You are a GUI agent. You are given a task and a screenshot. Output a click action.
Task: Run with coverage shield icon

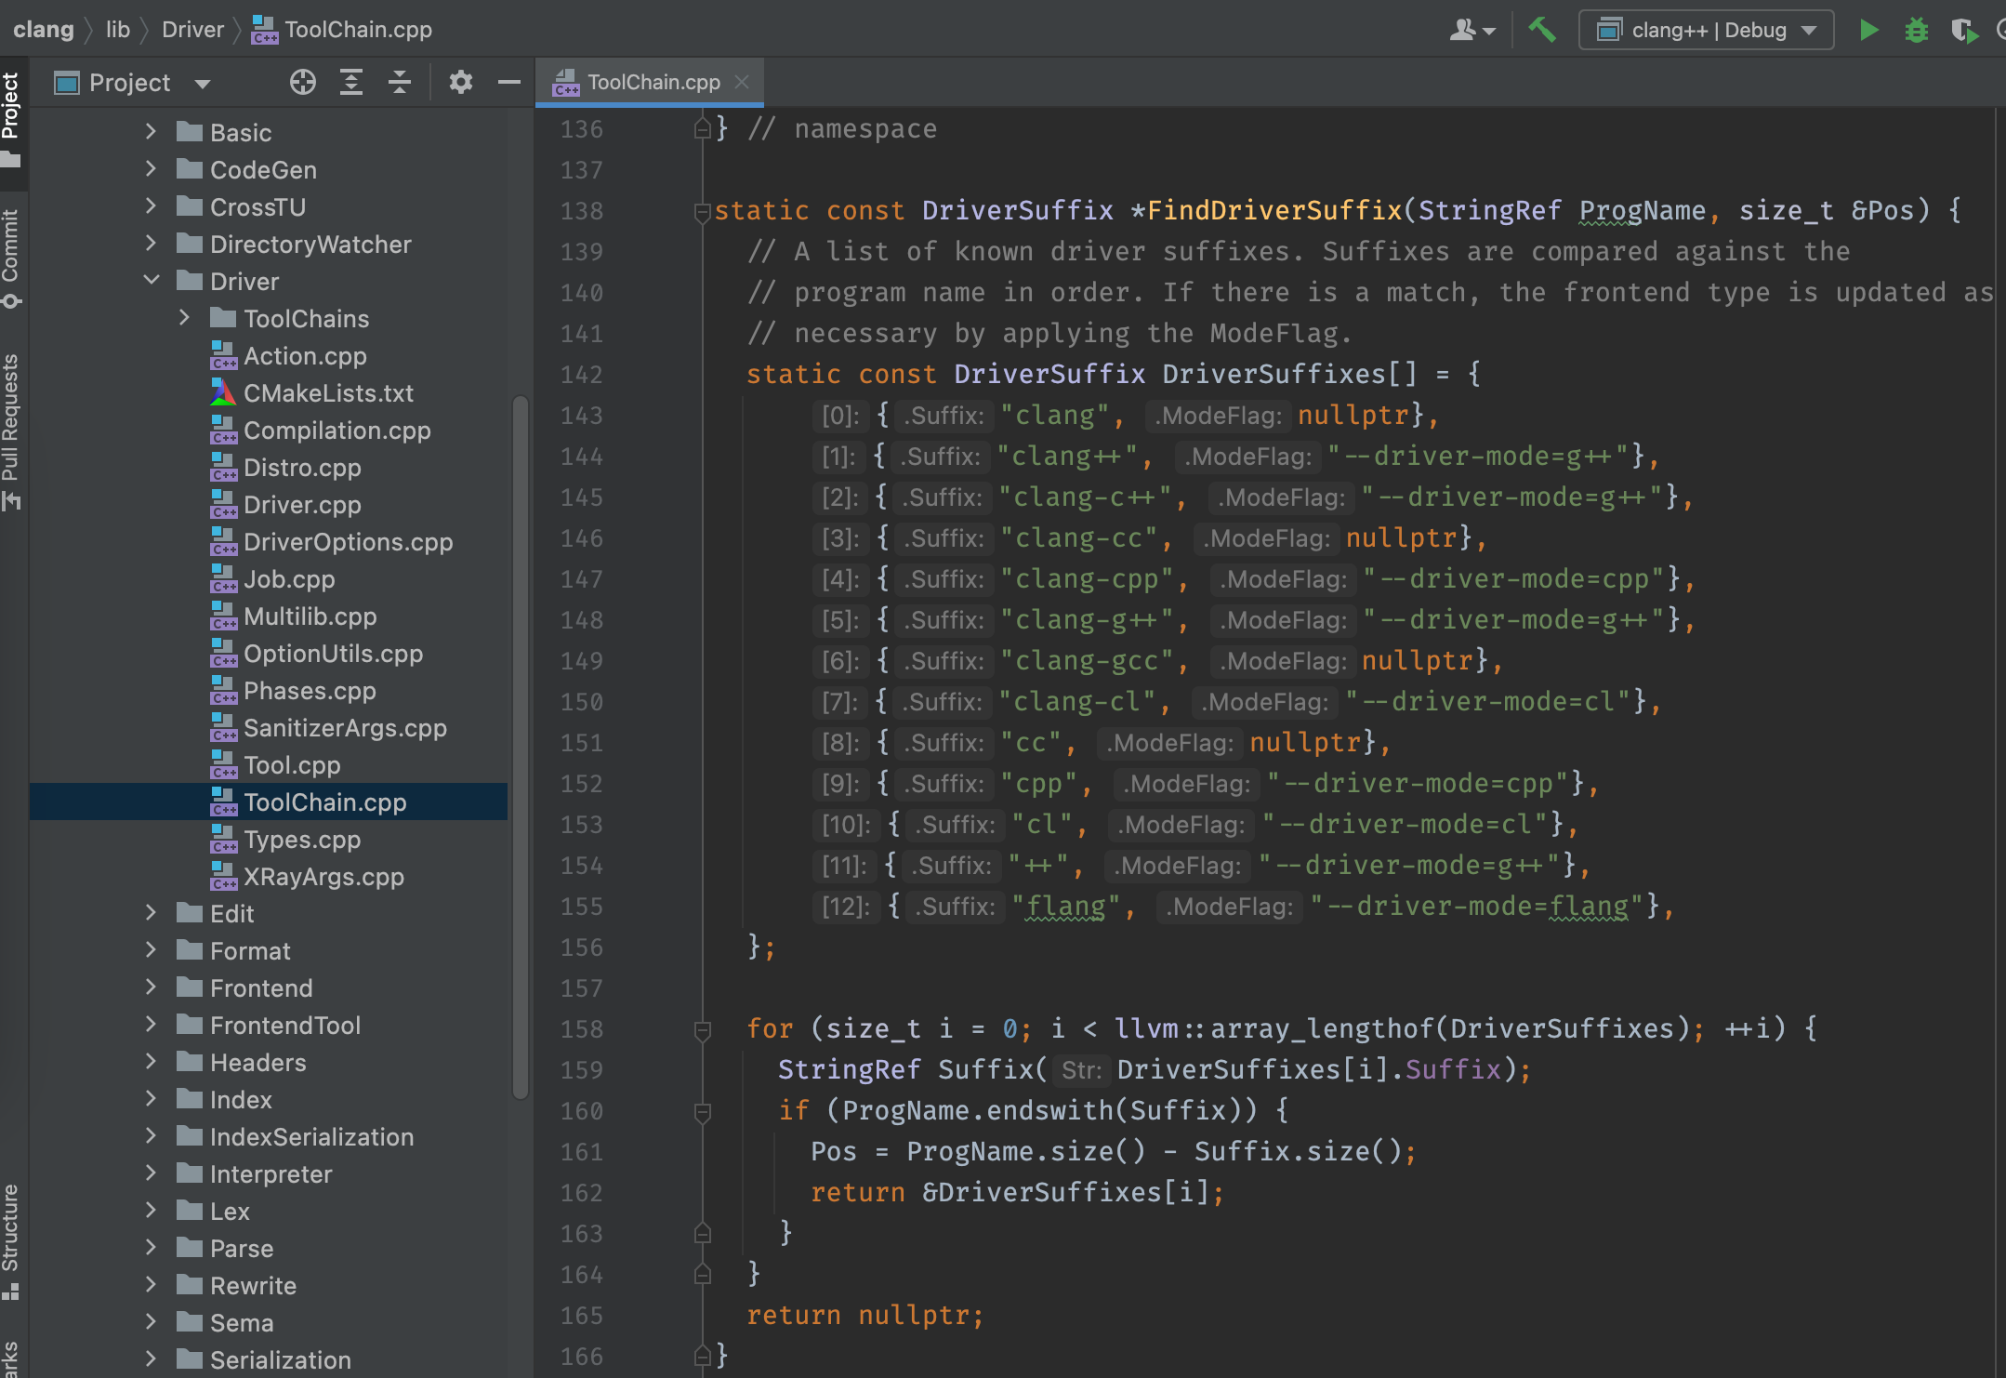click(x=1963, y=30)
